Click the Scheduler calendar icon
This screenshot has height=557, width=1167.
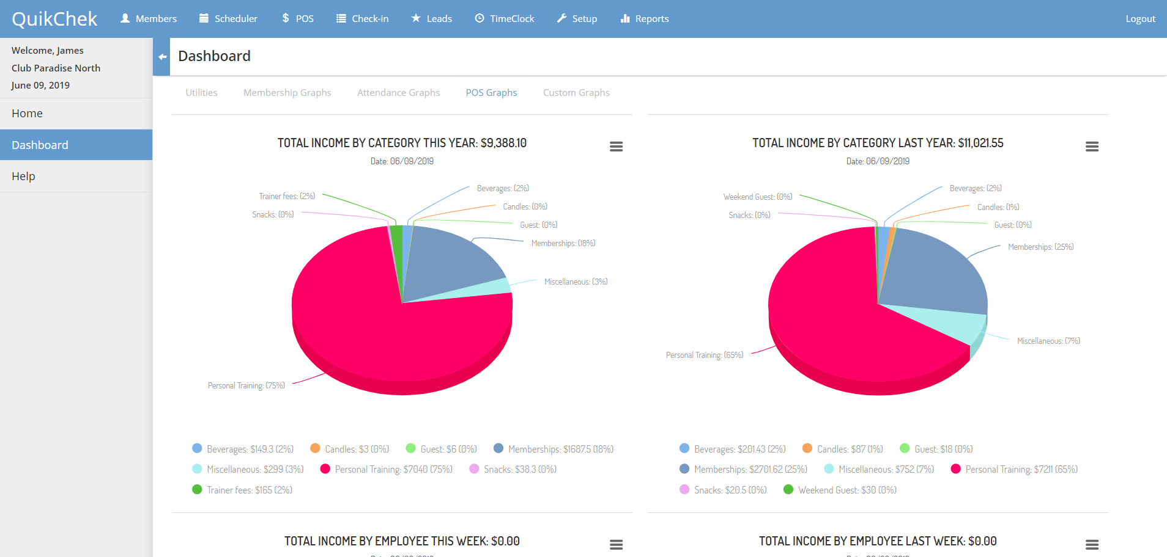[204, 18]
